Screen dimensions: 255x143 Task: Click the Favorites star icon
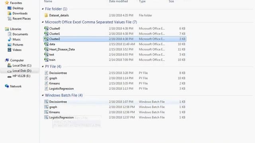tap(7, 3)
